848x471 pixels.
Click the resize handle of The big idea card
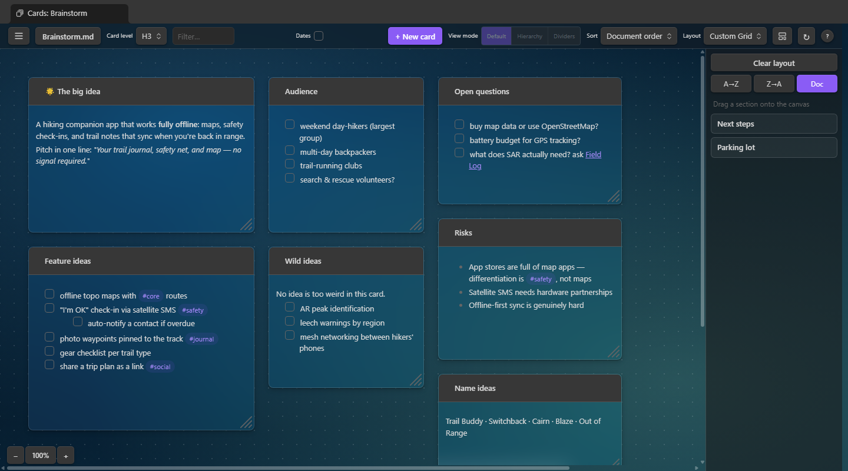coord(247,225)
